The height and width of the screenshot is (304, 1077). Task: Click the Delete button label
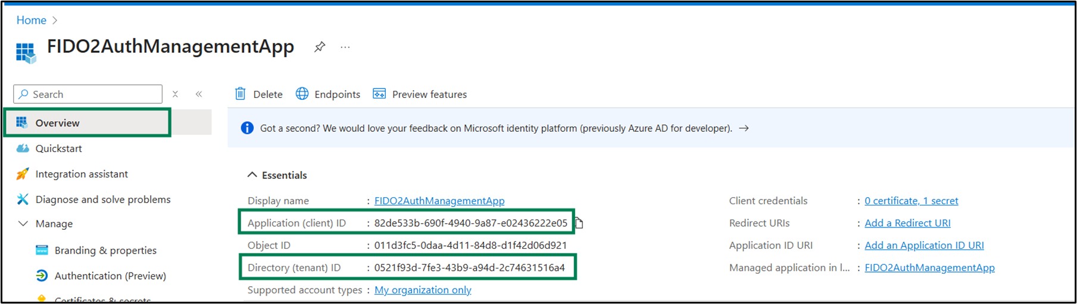(x=268, y=94)
